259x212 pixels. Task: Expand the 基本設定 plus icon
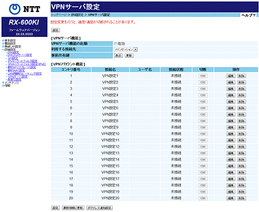tap(3, 40)
